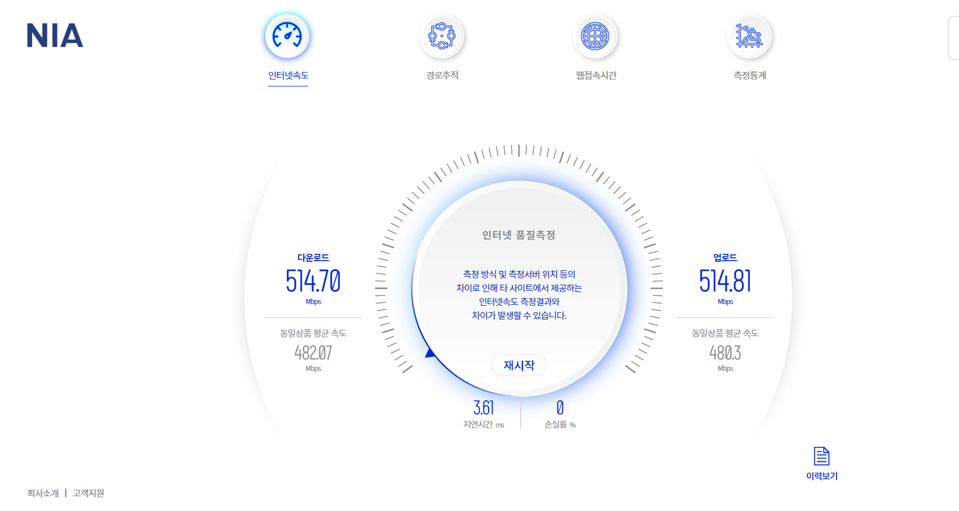This screenshot has height=511, width=959.
Task: Click the upload speed value 514.81
Action: click(725, 281)
